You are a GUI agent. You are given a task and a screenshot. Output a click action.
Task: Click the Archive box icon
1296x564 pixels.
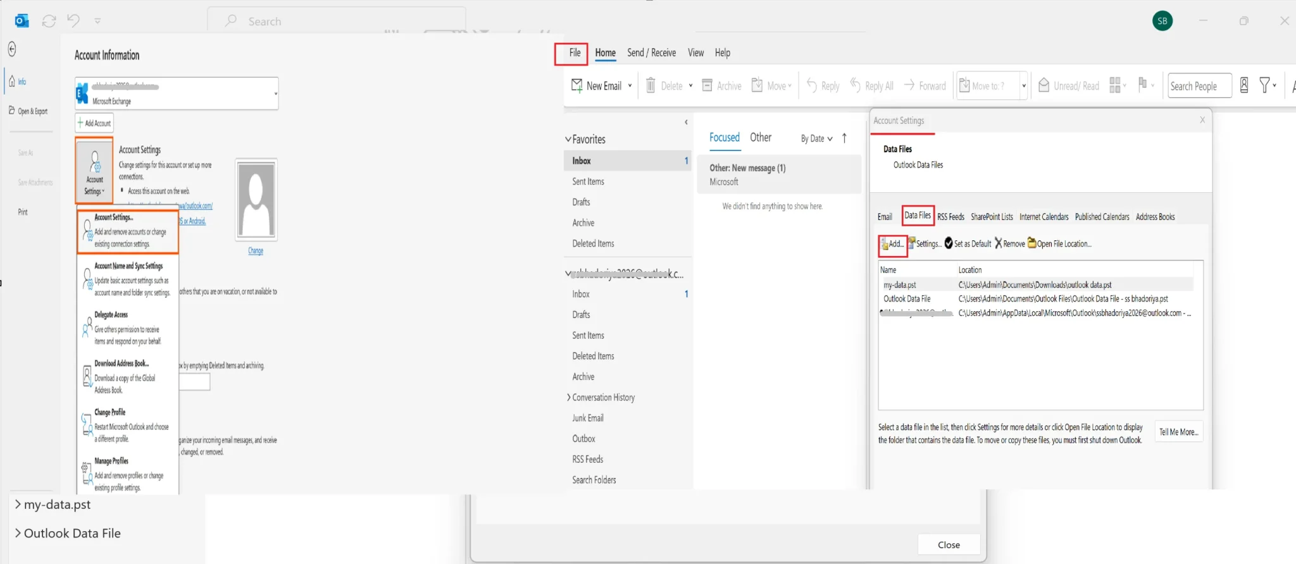(707, 85)
